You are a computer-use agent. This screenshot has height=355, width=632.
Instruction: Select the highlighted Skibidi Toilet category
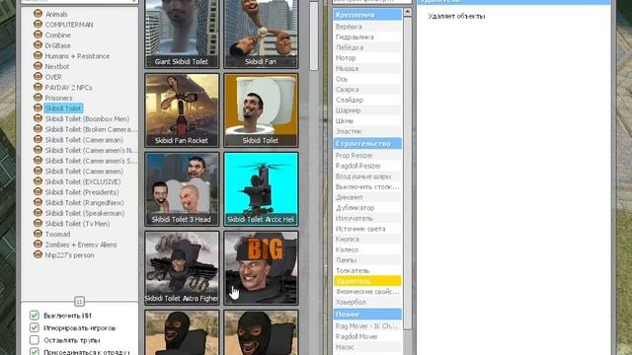63,108
